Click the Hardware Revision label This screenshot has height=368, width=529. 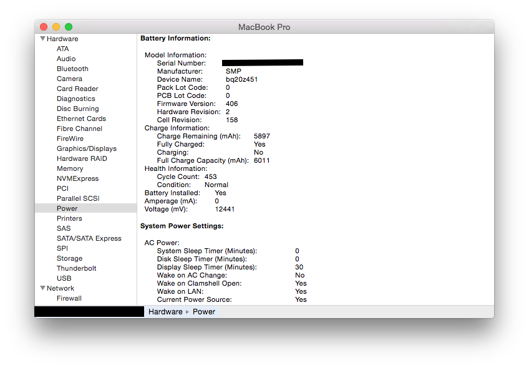pos(188,112)
